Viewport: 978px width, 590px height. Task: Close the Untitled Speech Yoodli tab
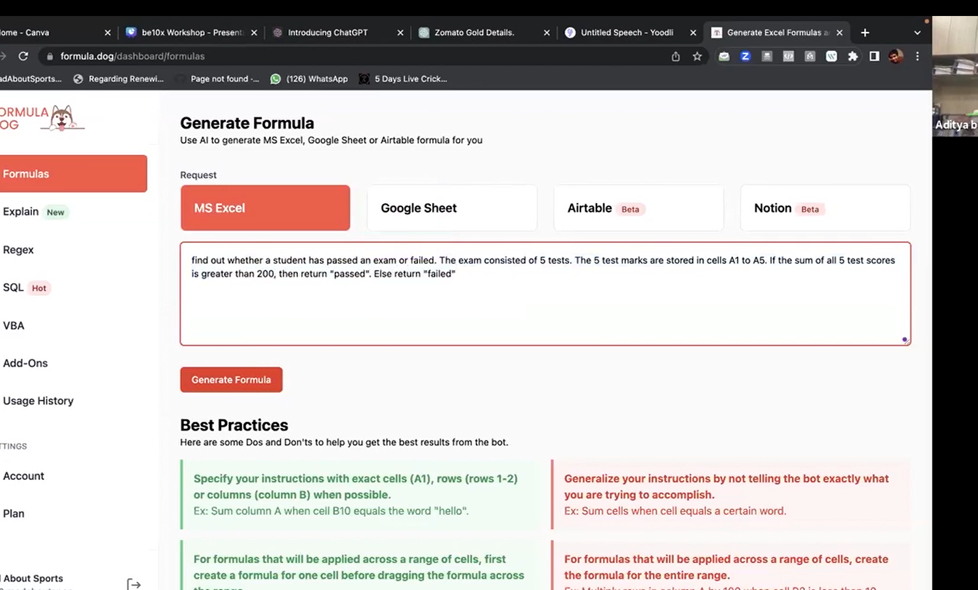(x=693, y=33)
